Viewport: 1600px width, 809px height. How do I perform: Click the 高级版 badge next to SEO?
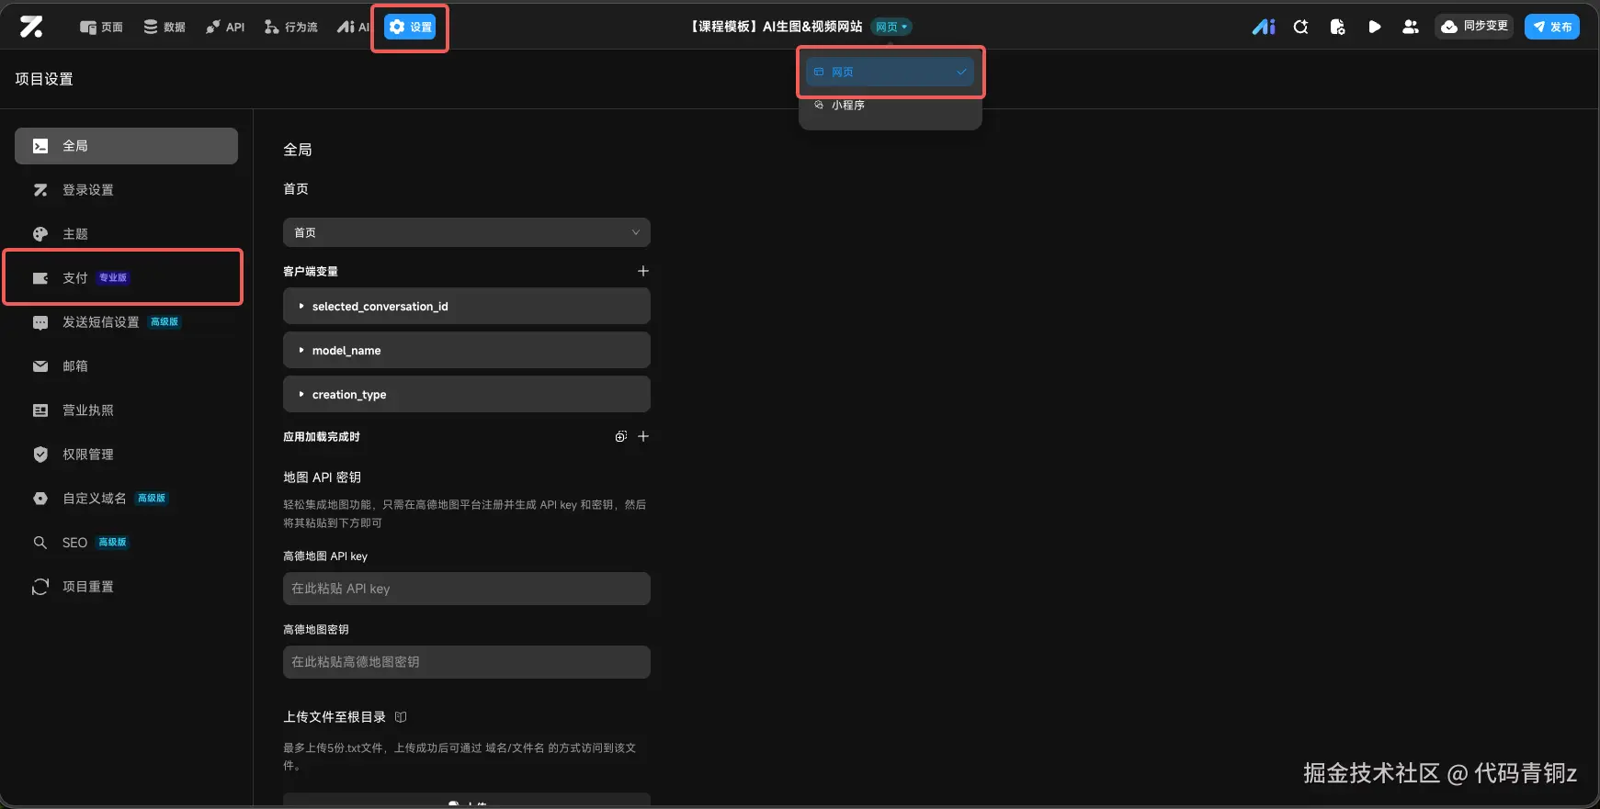(112, 542)
